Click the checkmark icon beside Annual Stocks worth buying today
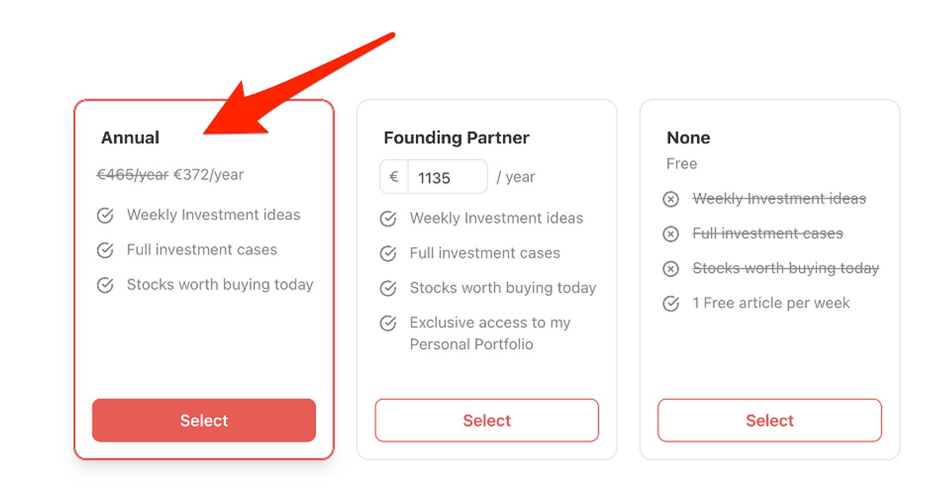This screenshot has height=492, width=945. tap(104, 285)
